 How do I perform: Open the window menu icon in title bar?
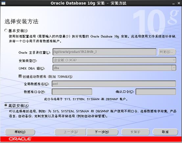tap(3, 3)
